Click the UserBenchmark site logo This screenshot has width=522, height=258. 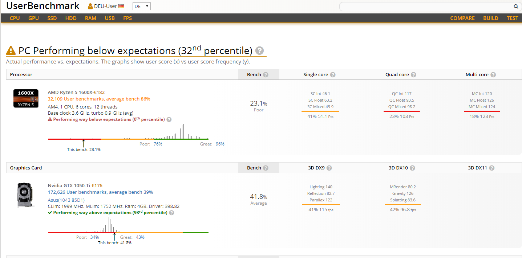point(43,6)
